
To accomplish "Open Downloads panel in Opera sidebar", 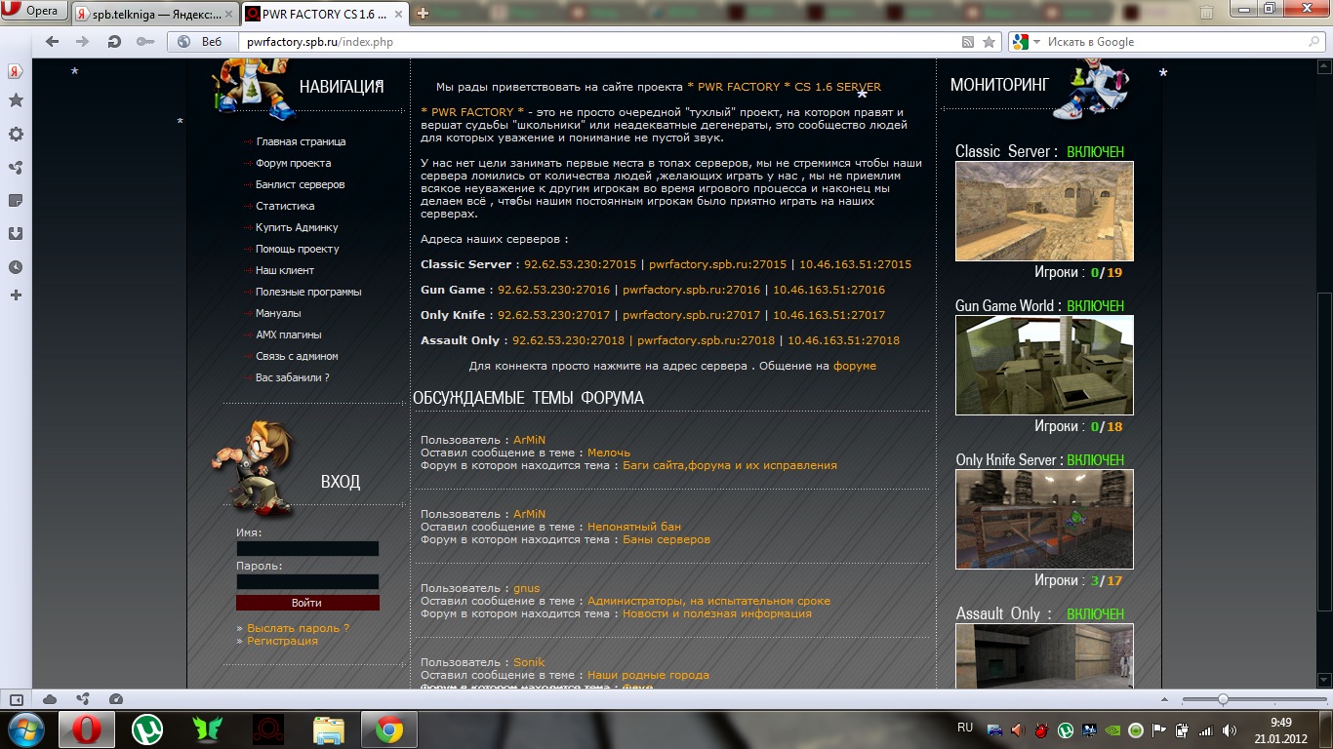I will point(16,234).
